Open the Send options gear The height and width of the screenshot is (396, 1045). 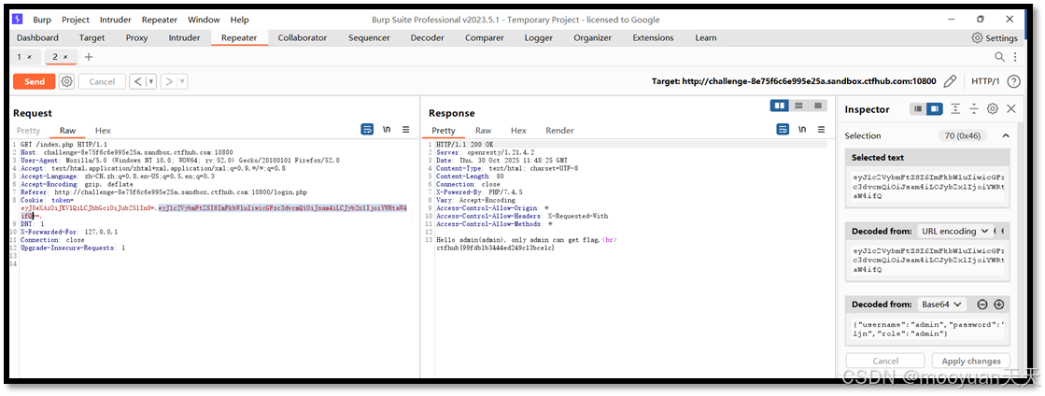point(66,81)
